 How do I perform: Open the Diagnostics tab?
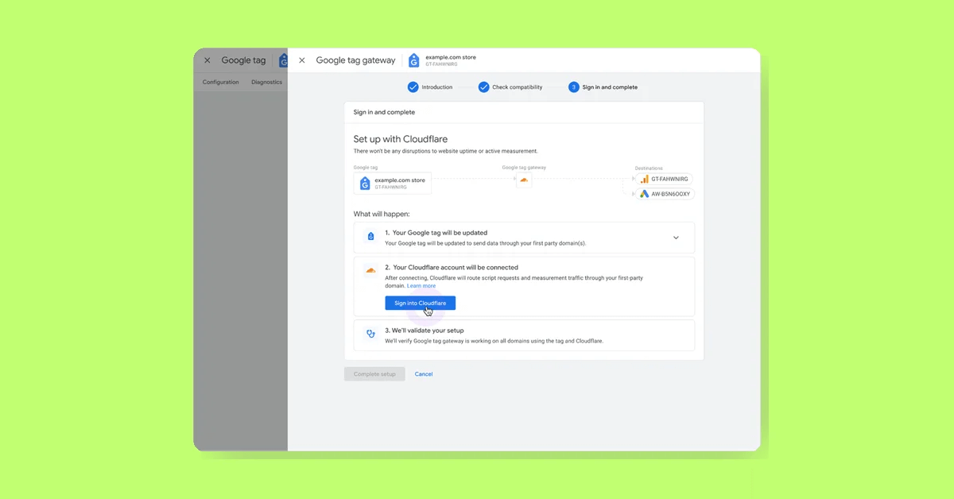[x=266, y=82]
